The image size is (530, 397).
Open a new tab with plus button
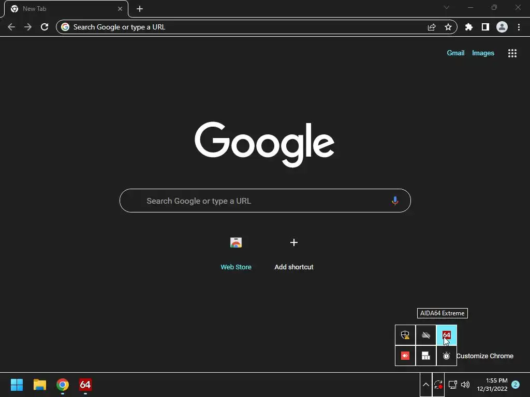point(140,9)
